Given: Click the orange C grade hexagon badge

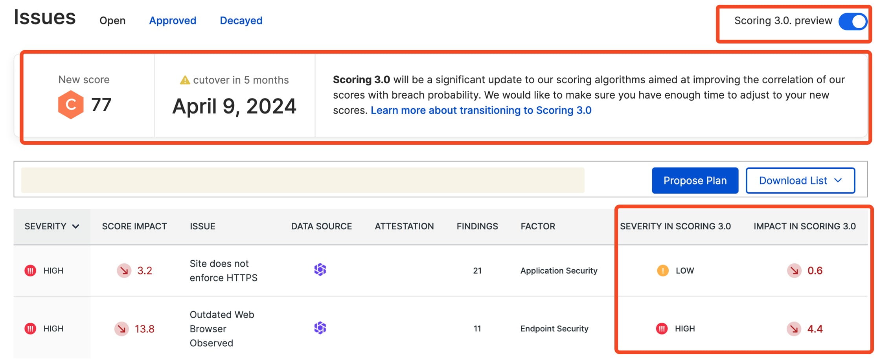Looking at the screenshot, I should tap(71, 105).
